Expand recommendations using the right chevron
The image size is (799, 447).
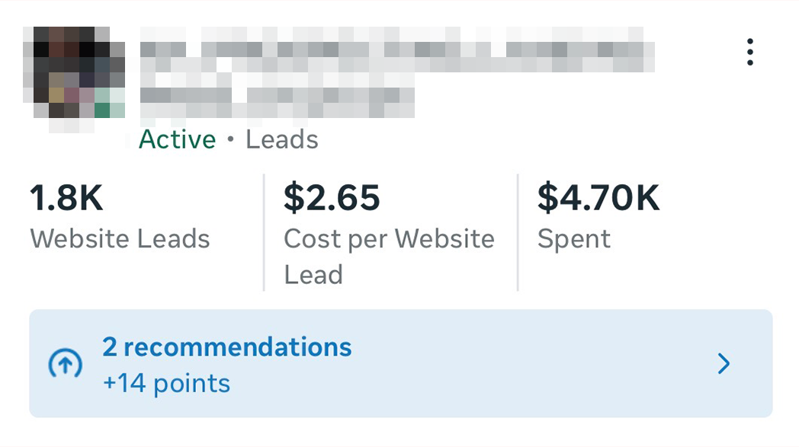coord(724,364)
